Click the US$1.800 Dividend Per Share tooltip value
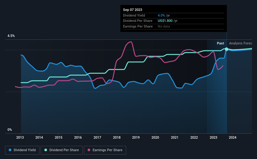 165,21
